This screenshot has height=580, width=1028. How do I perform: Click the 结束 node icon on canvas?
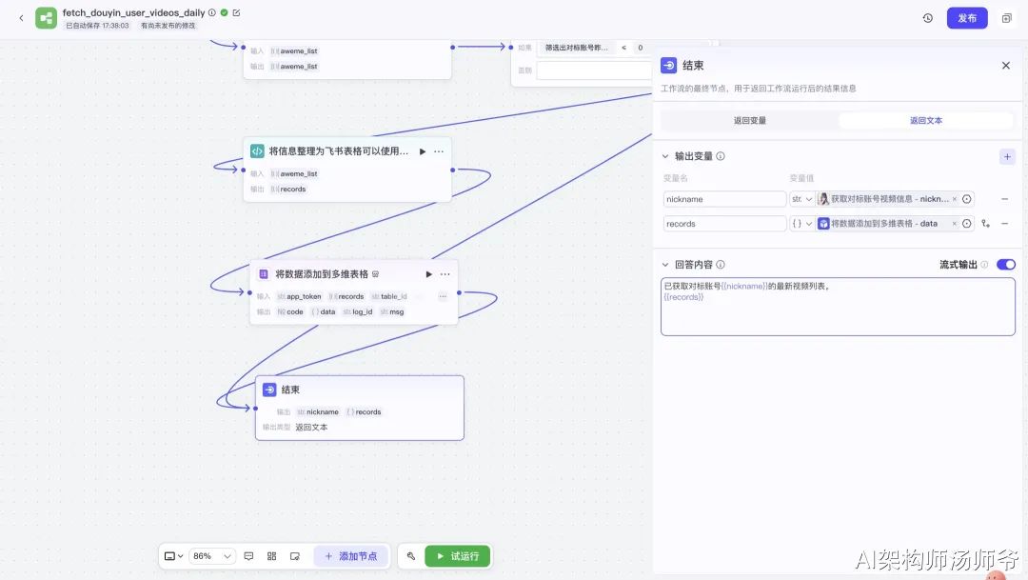click(269, 390)
